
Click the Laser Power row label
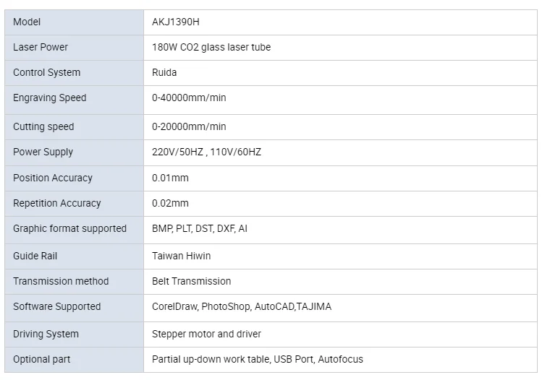pos(41,47)
